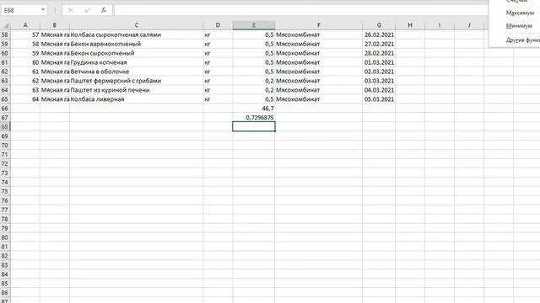Click cell 0,2 in row 63

click(254, 81)
